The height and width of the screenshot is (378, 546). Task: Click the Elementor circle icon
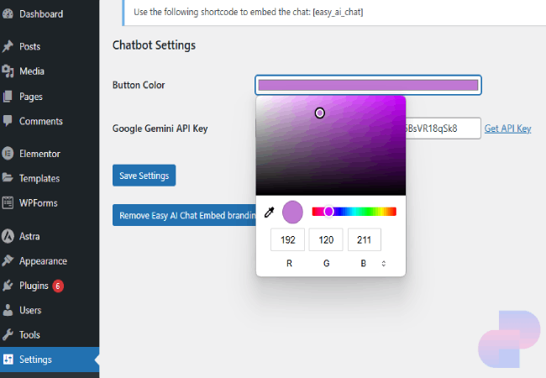click(x=8, y=154)
